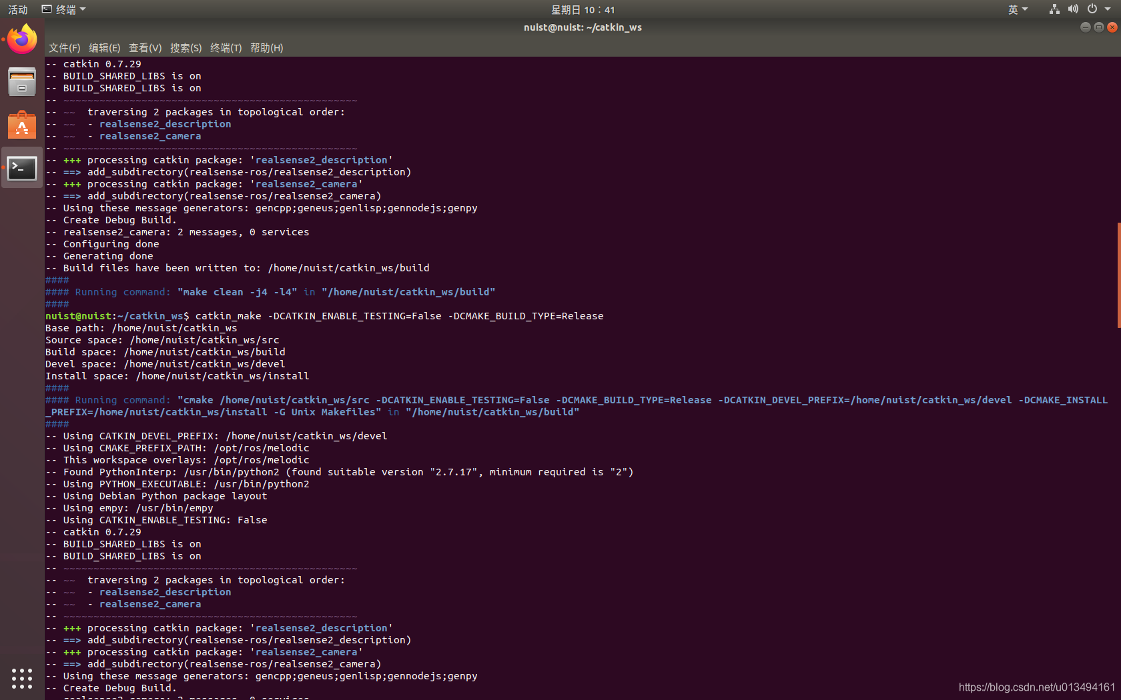Open the 终端(T) menu in the menu bar
The height and width of the screenshot is (700, 1121).
pos(226,48)
